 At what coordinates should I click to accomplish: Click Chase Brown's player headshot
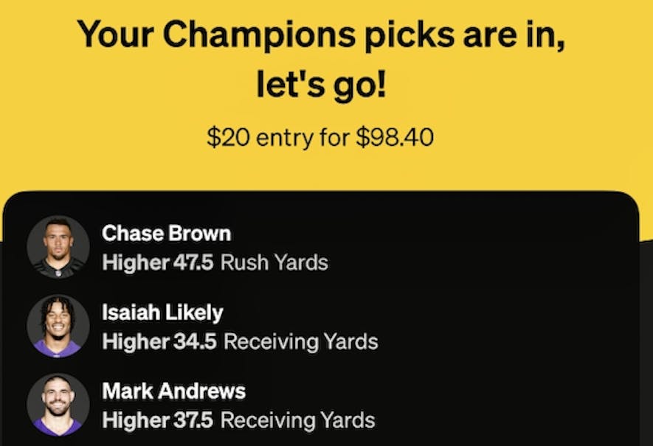pos(58,247)
